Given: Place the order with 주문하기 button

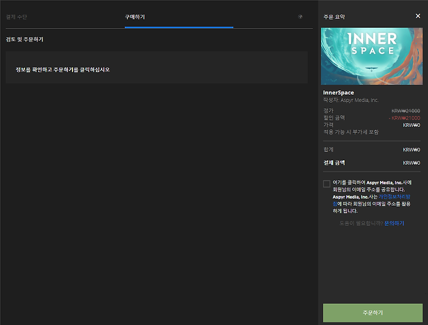Looking at the screenshot, I should coord(373,313).
